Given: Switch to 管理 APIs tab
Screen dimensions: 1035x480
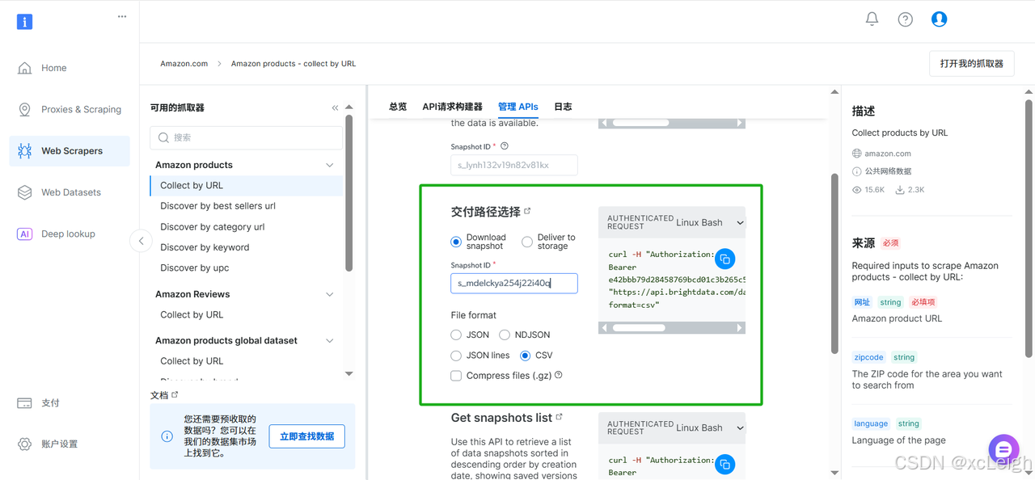Looking at the screenshot, I should pyautogui.click(x=518, y=107).
